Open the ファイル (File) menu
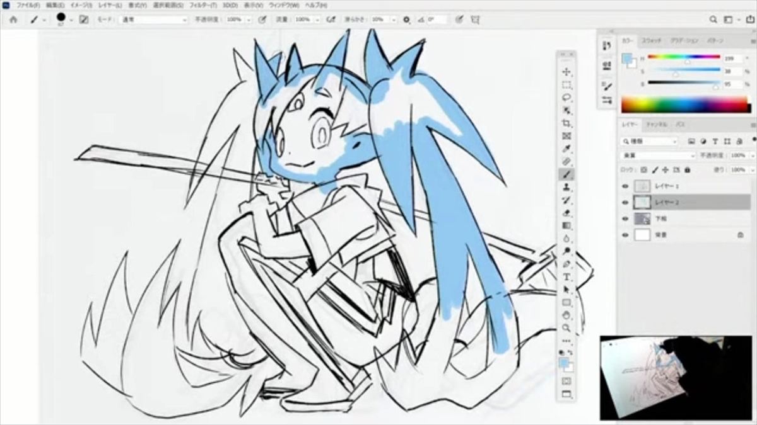Image resolution: width=757 pixels, height=425 pixels. (x=29, y=5)
